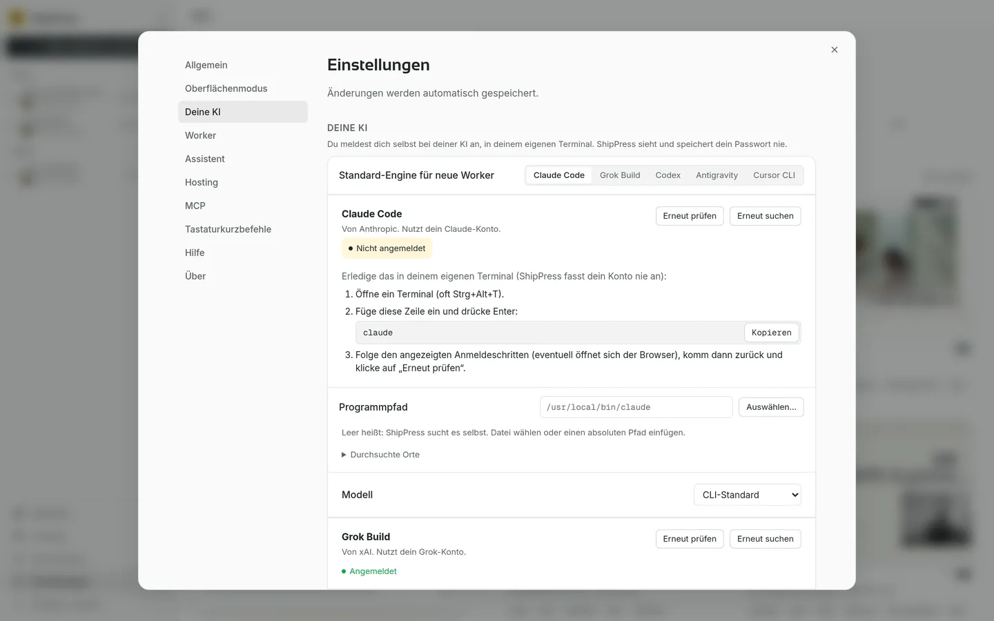Close the Einstellungen dialog with the X
The image size is (994, 621).
coord(835,50)
